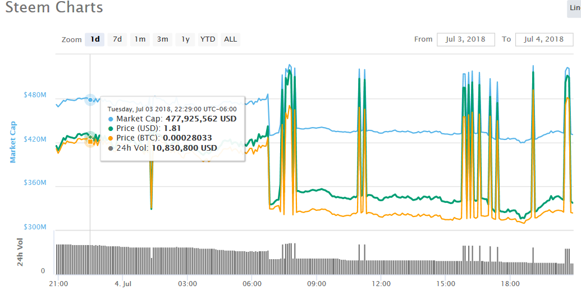Click the Steem Charts heading
The height and width of the screenshot is (294, 581).
tap(54, 7)
